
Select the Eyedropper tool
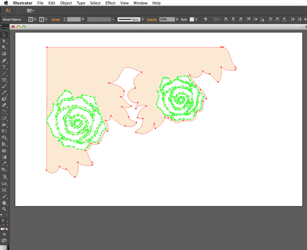(x=4, y=163)
